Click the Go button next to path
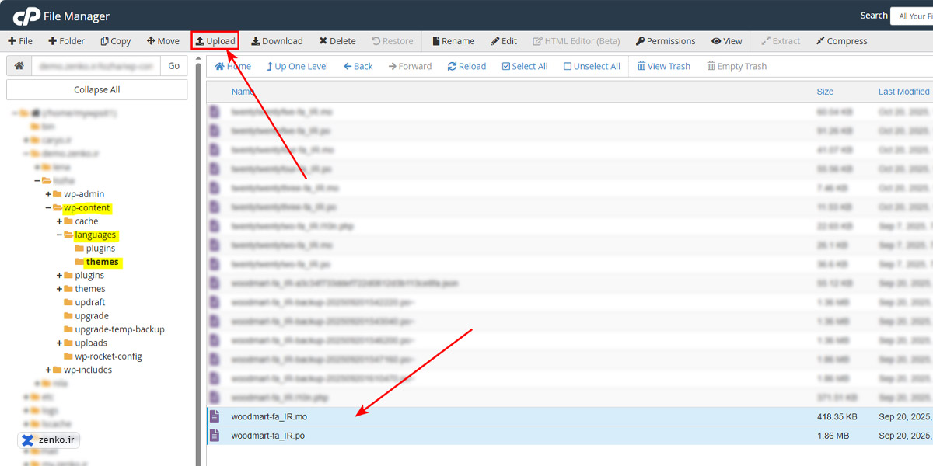This screenshot has width=933, height=466. [174, 66]
